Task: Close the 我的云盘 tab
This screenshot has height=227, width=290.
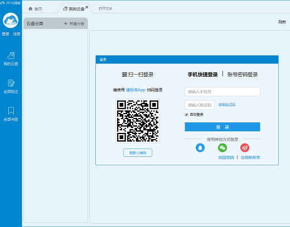Action: [x=87, y=7]
